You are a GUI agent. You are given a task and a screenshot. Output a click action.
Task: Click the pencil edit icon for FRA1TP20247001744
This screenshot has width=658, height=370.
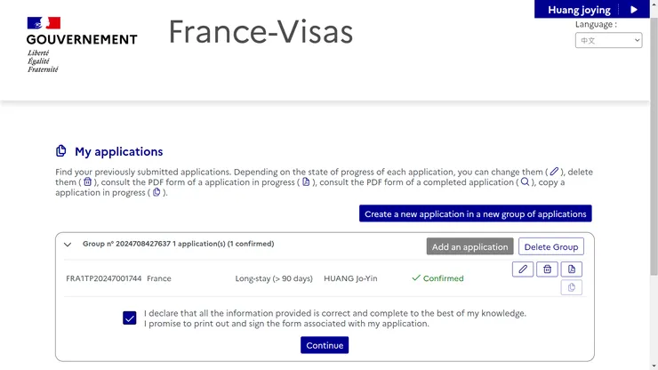523,269
